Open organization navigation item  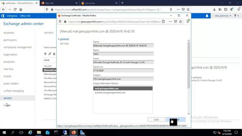[10, 54]
